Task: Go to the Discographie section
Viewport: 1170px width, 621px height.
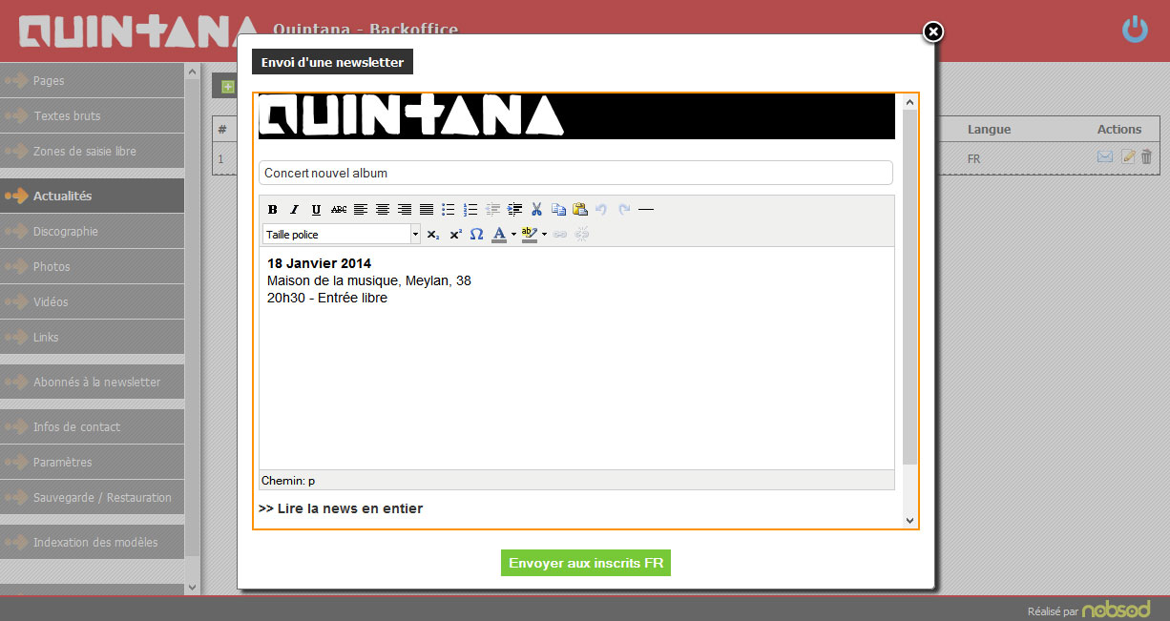Action: [92, 231]
